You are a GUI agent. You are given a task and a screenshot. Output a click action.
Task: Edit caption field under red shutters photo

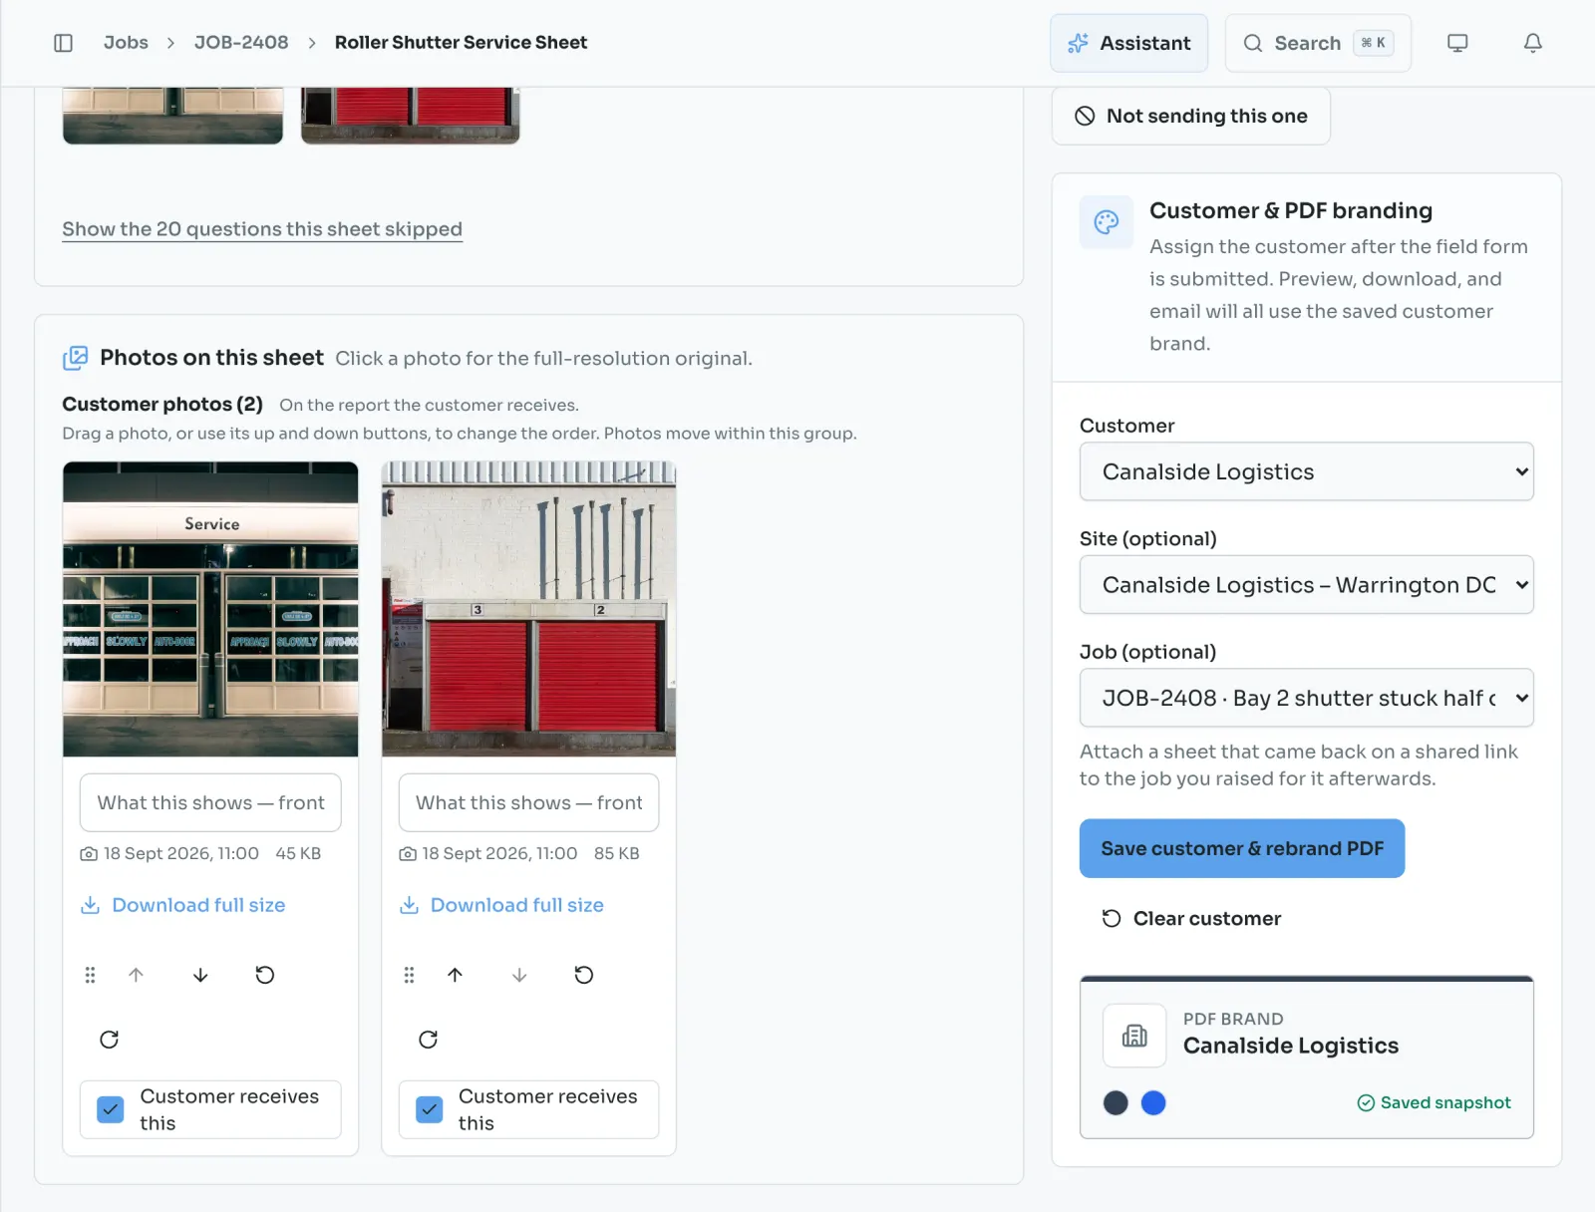tap(528, 802)
